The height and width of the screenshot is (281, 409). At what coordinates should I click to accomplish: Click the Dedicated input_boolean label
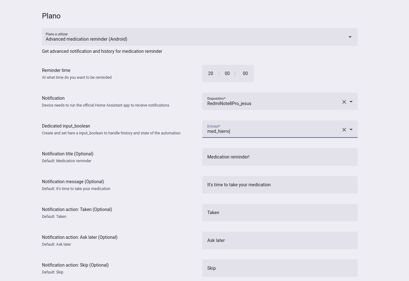point(66,126)
